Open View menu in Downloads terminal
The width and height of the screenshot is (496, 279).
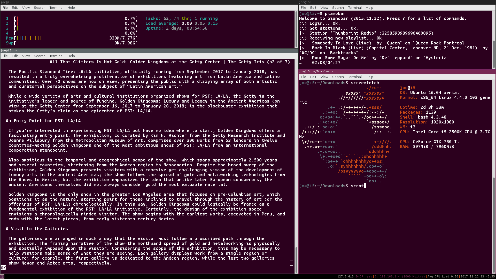(324, 77)
